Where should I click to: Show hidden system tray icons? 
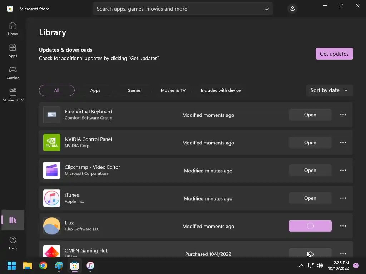pyautogui.click(x=301, y=265)
